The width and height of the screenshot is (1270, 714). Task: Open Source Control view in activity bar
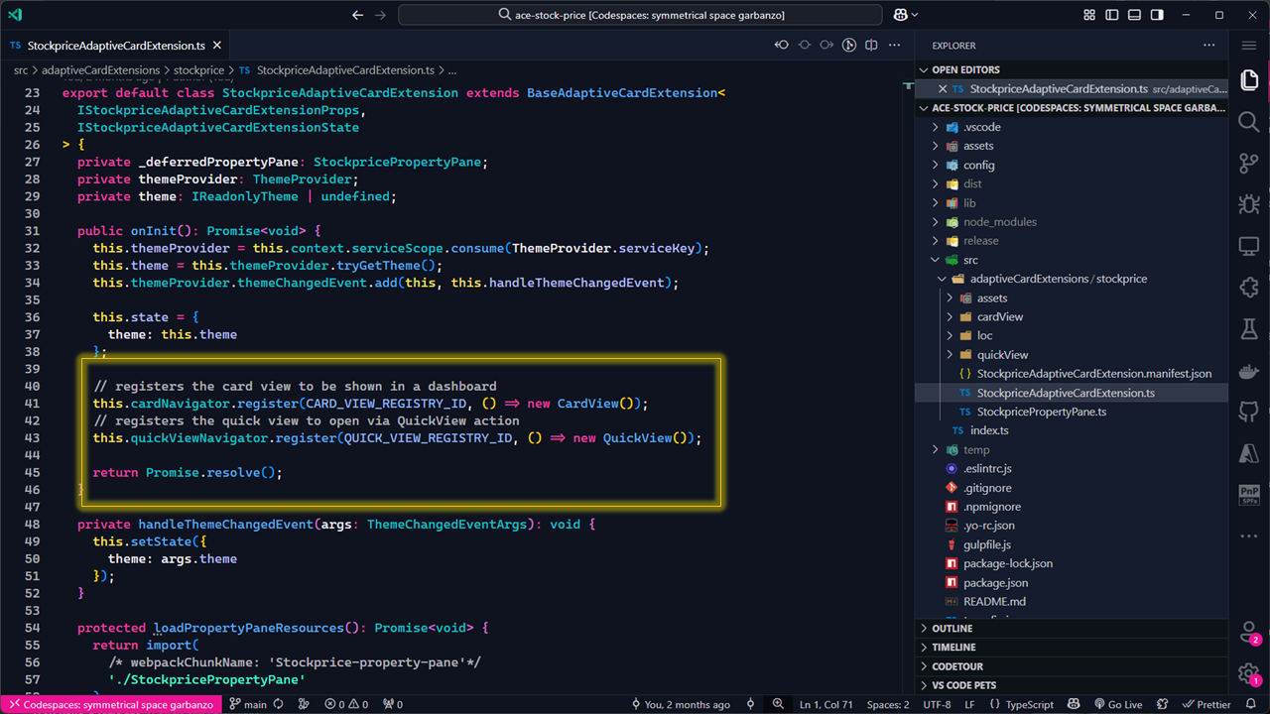click(x=1248, y=164)
